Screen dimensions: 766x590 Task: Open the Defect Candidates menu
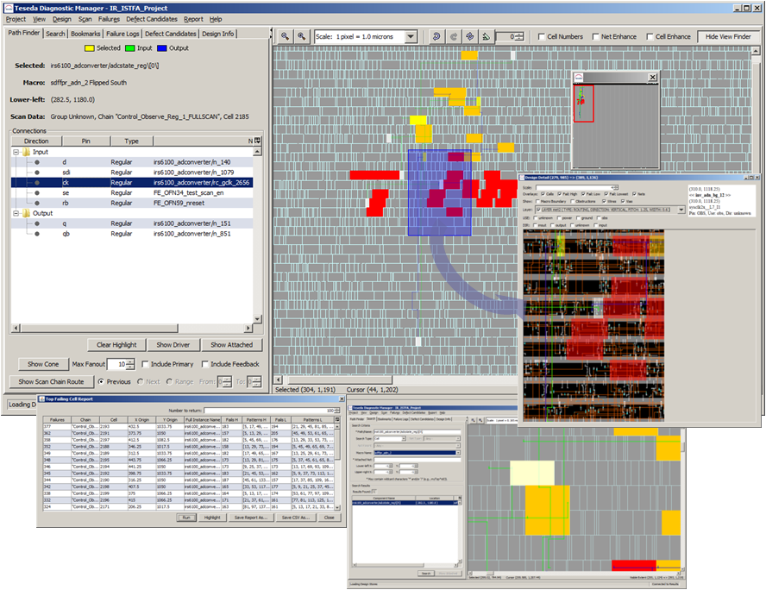point(154,19)
